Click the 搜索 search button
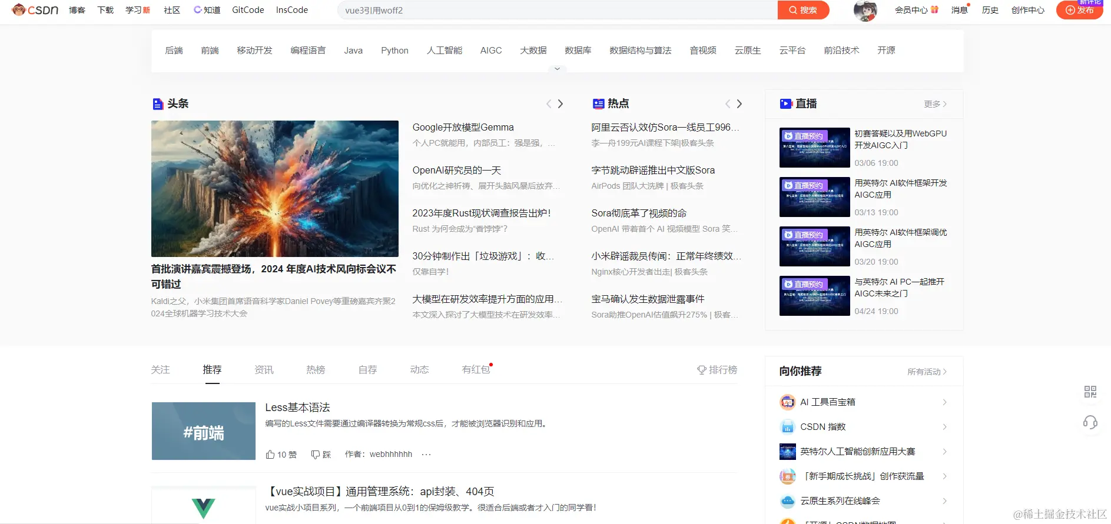The height and width of the screenshot is (524, 1111). [803, 10]
